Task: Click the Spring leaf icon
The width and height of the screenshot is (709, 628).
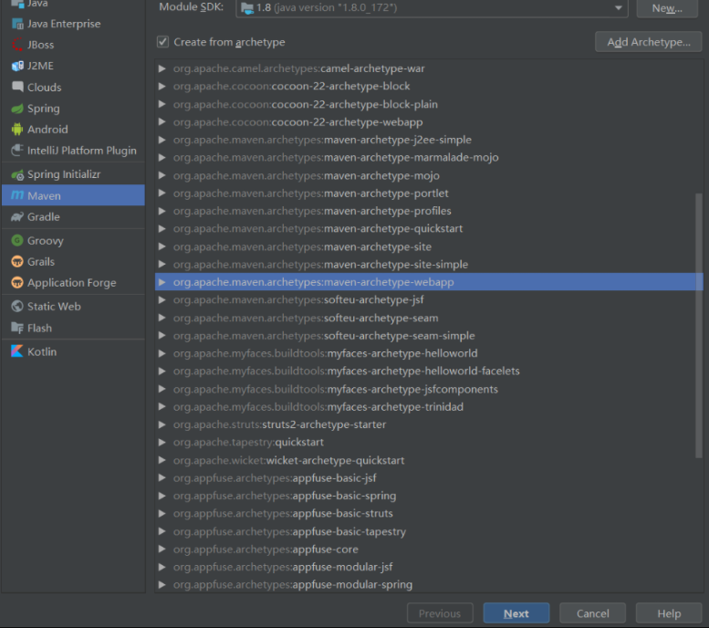Action: point(17,109)
